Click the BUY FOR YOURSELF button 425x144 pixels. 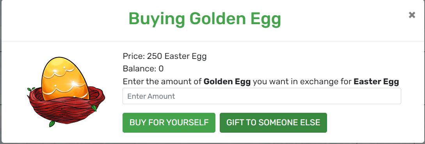169,123
